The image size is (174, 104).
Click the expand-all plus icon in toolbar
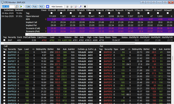67,7
